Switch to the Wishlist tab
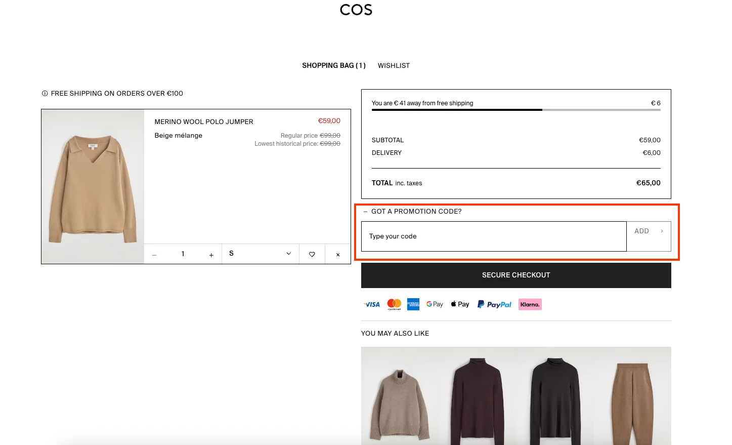Screen dimensions: 732x445 tap(394, 65)
